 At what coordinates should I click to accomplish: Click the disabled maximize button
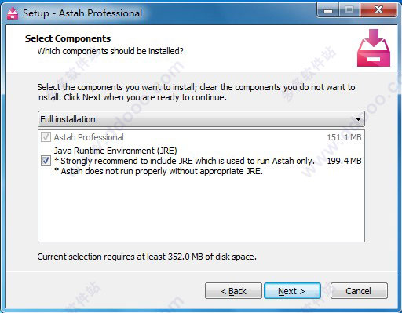coord(349,10)
